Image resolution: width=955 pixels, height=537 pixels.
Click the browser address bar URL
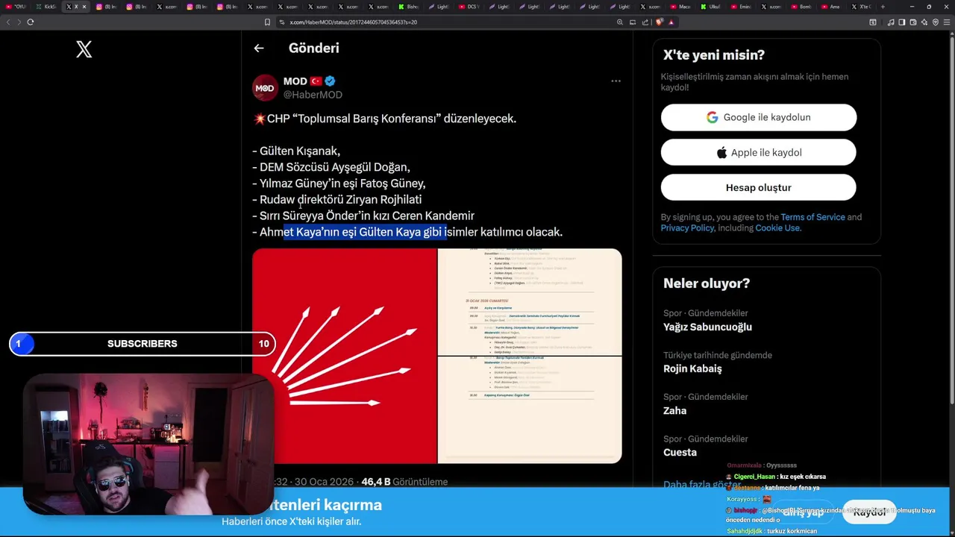tap(353, 22)
